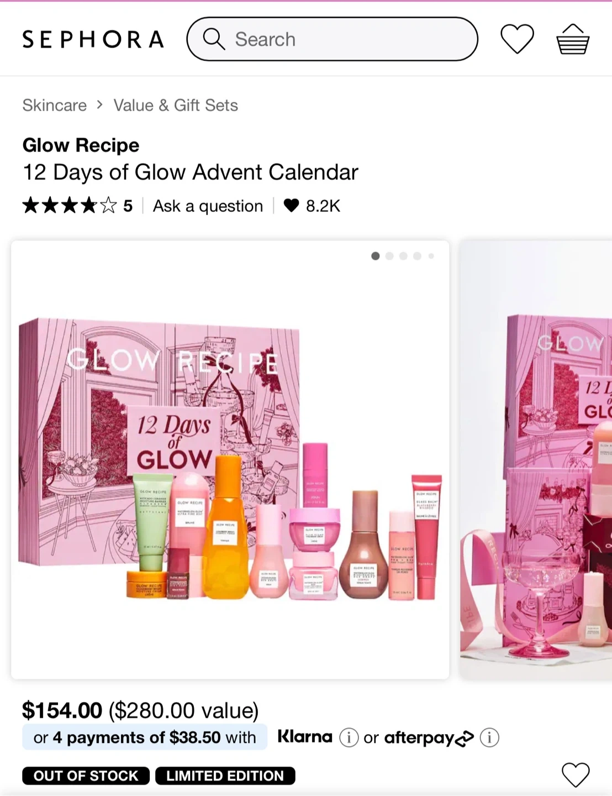Click the star rating icons

pyautogui.click(x=70, y=206)
